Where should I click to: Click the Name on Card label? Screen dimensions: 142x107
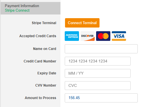point(44,49)
